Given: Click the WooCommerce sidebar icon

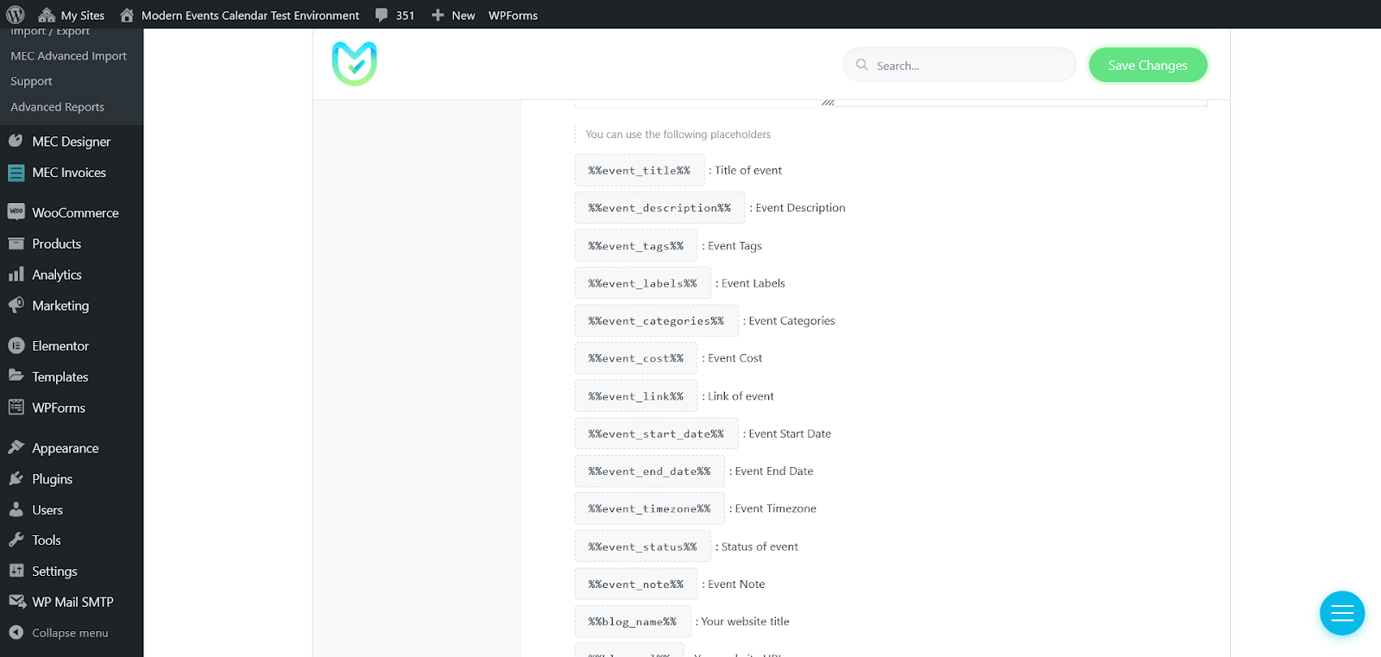Looking at the screenshot, I should point(16,212).
